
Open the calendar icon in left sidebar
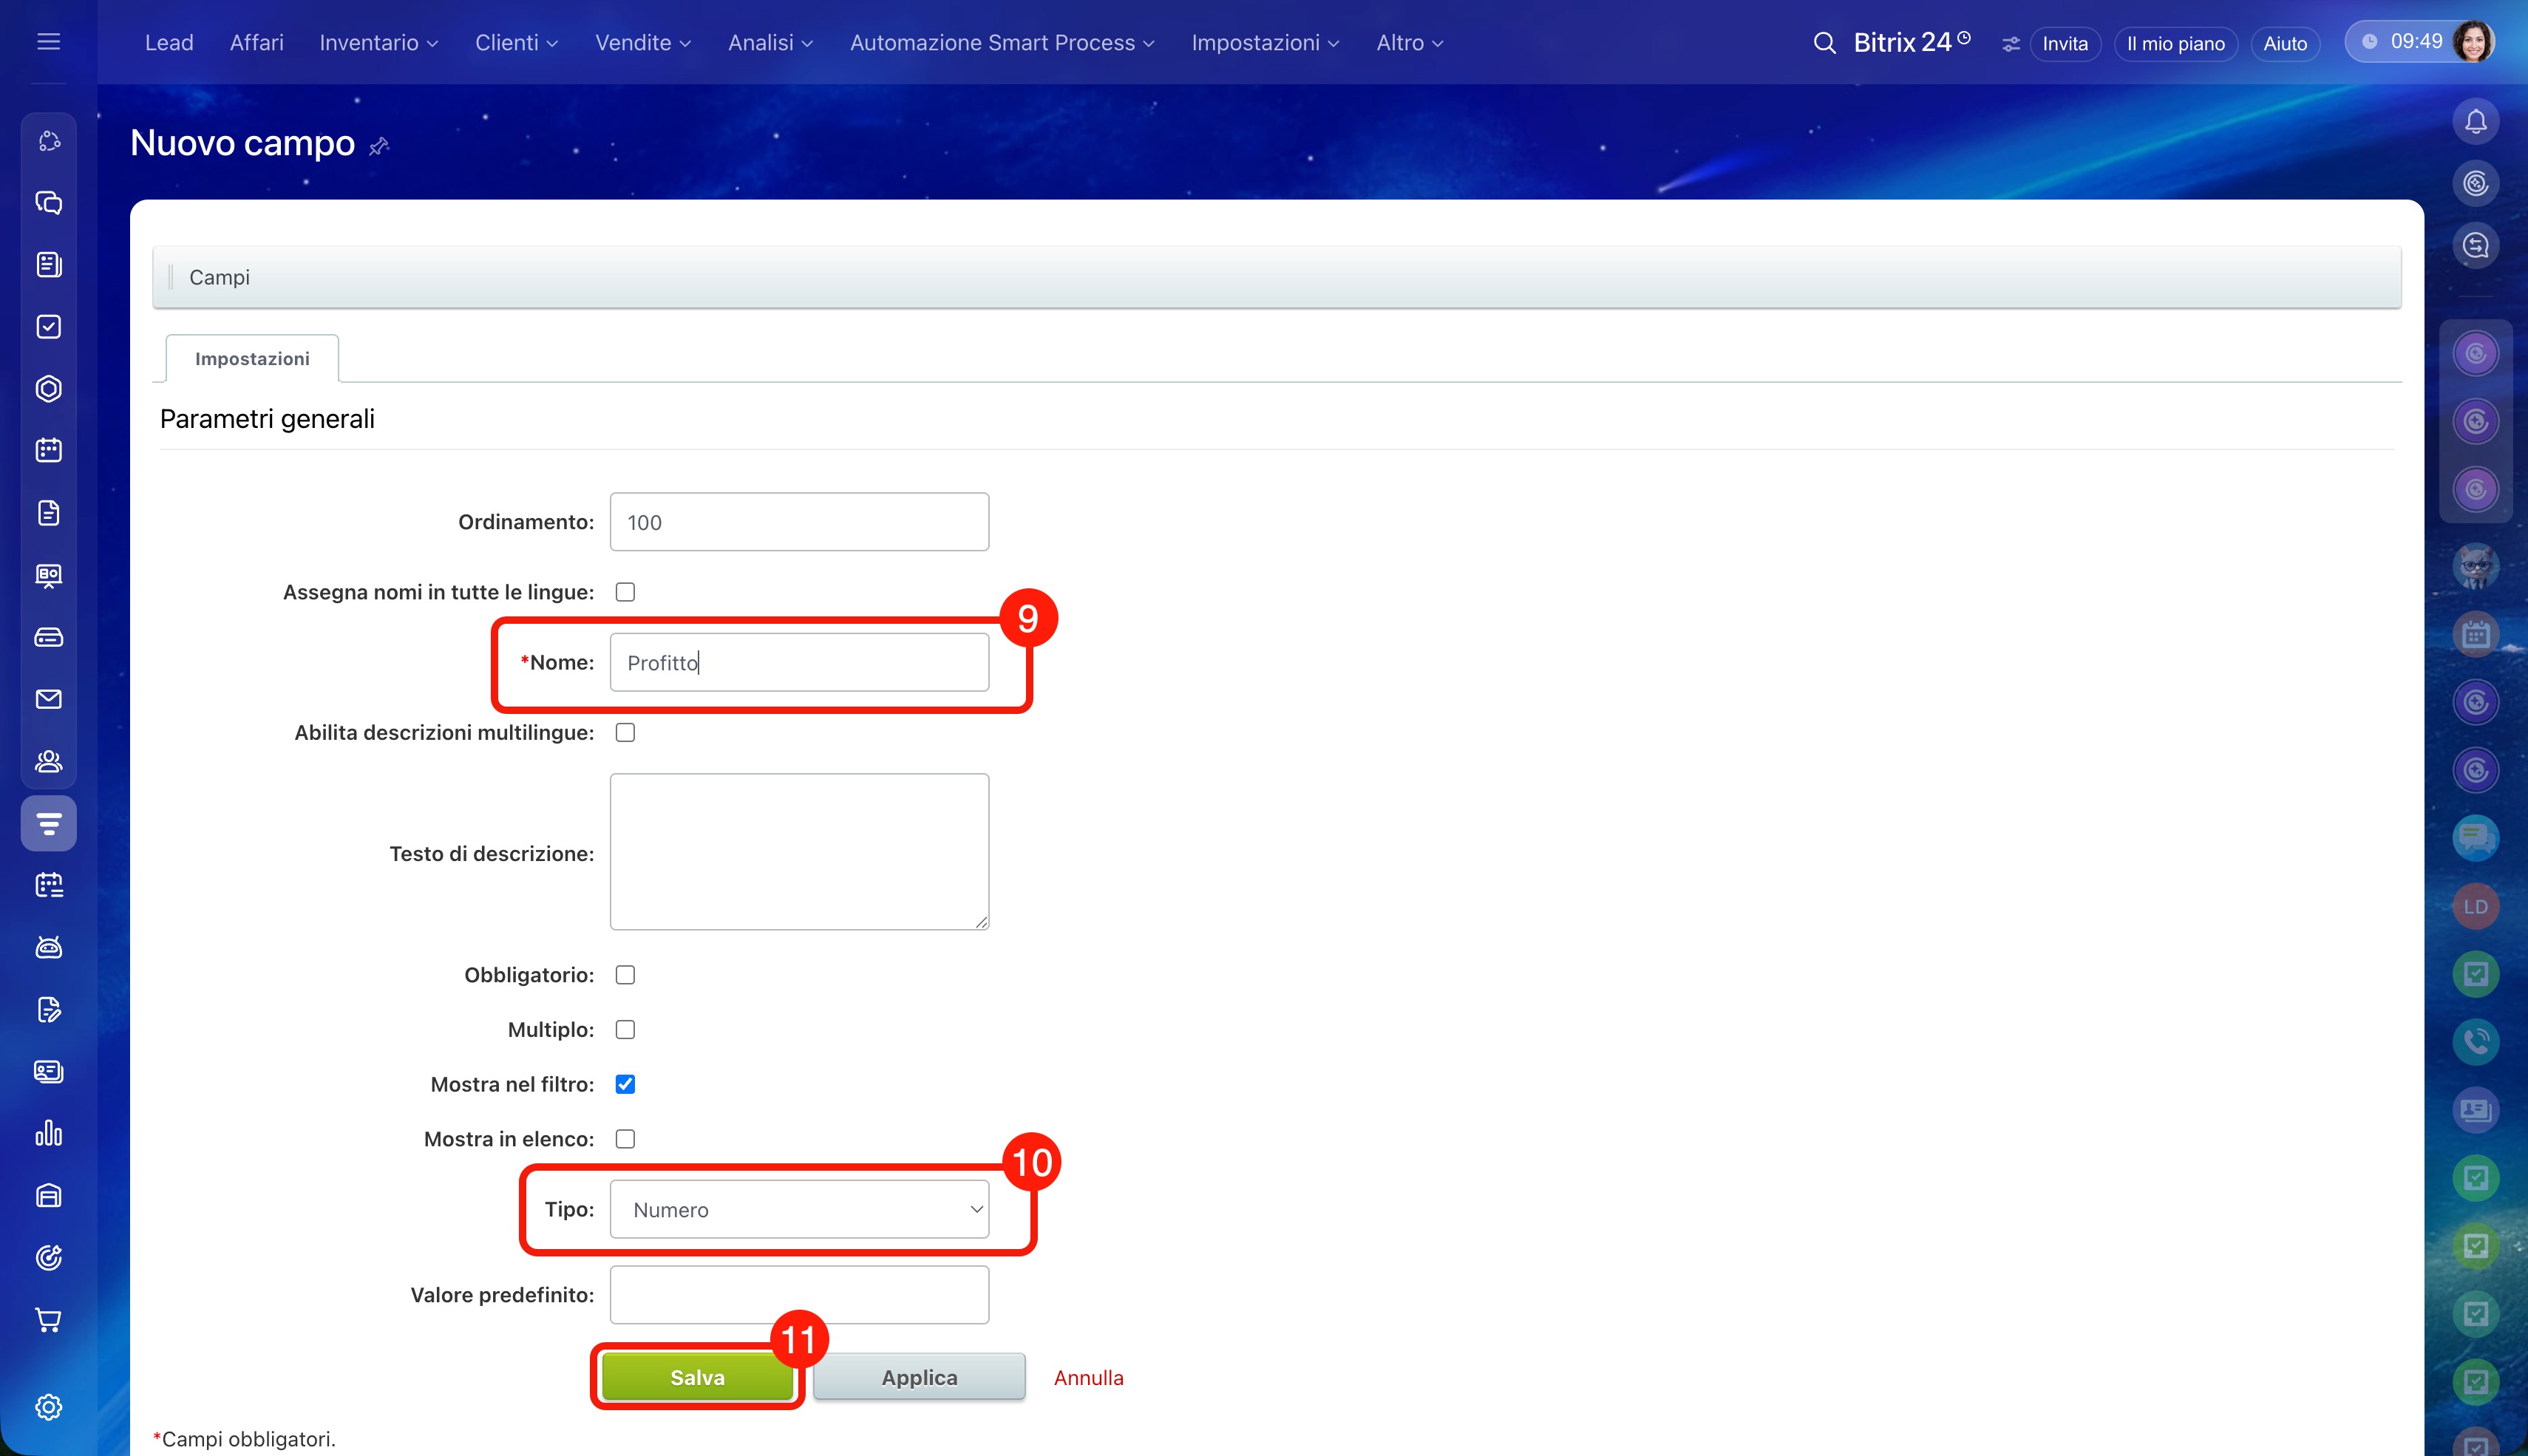tap(48, 450)
